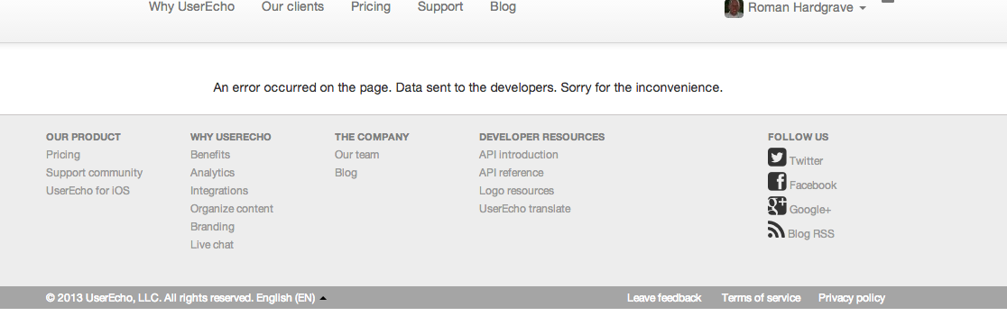
Task: Click the Facebook logo icon
Action: point(776,182)
